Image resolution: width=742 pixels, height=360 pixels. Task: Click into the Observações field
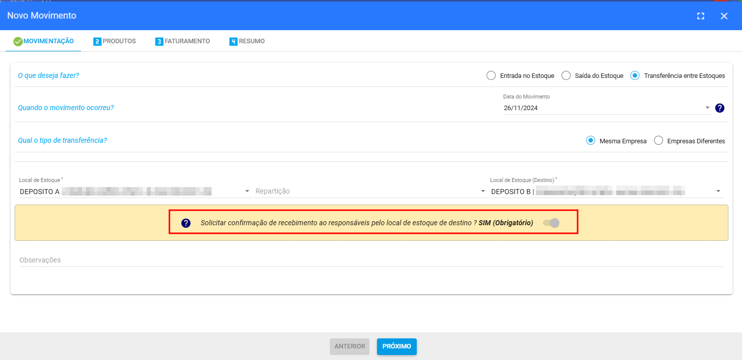(x=371, y=260)
